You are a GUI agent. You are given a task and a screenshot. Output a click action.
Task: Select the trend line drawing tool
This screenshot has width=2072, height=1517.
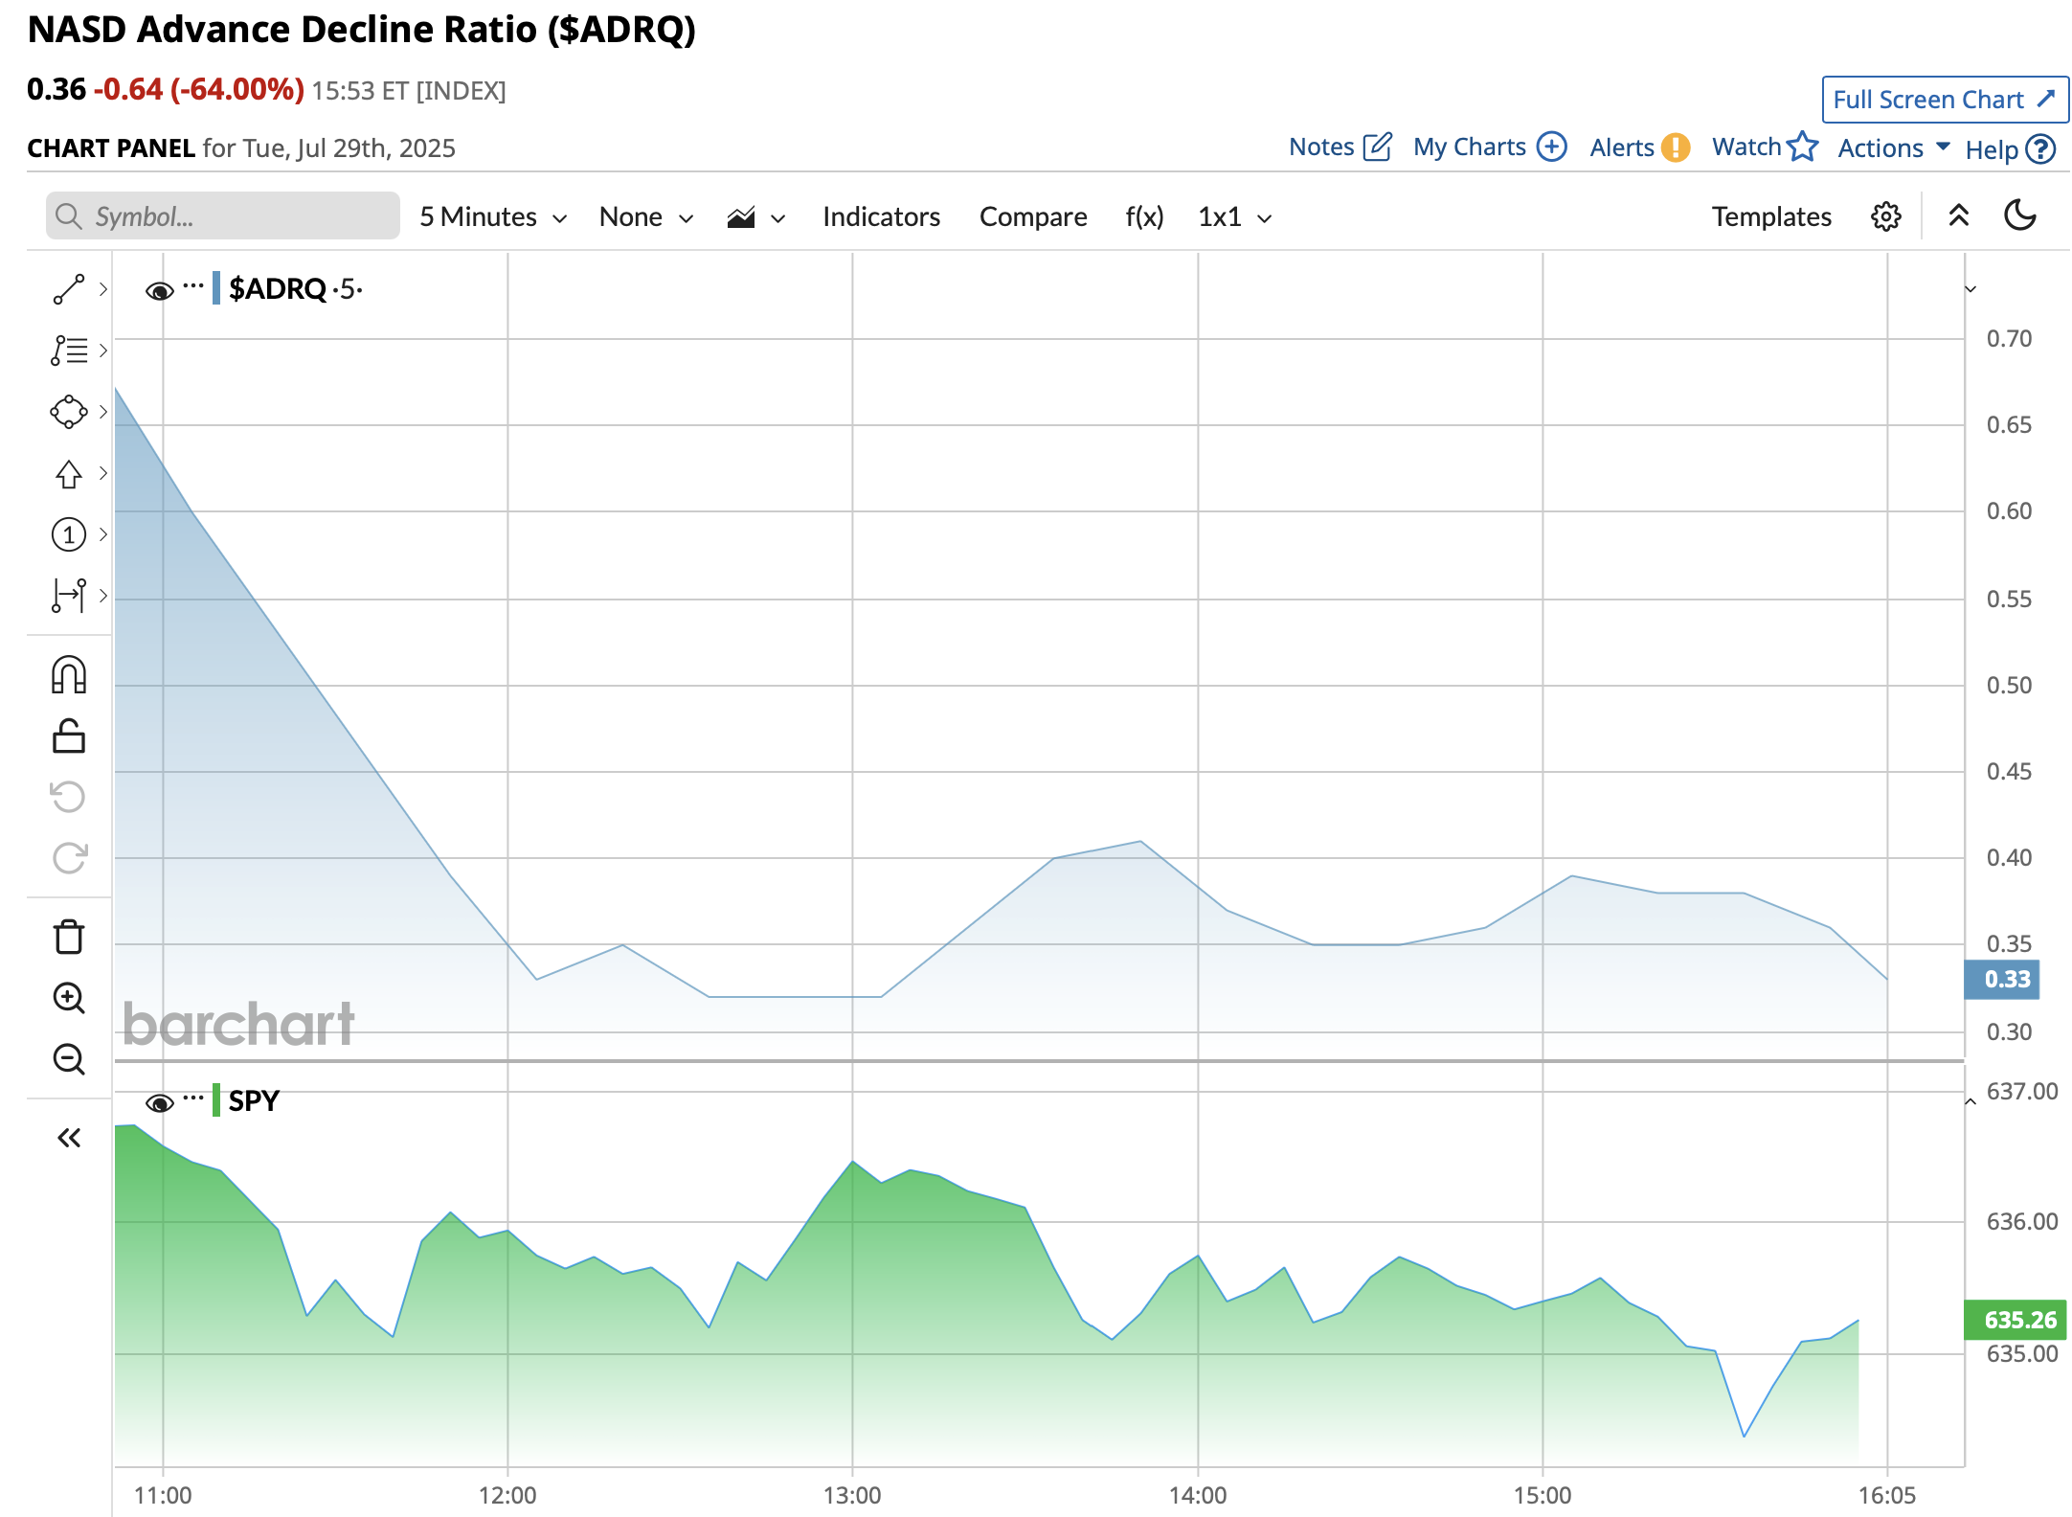pyautogui.click(x=68, y=289)
